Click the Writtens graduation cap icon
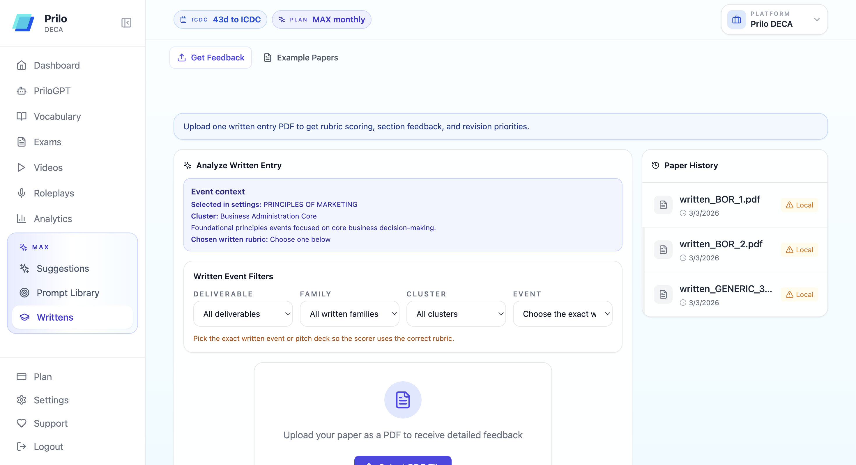The height and width of the screenshot is (465, 856). (x=24, y=317)
